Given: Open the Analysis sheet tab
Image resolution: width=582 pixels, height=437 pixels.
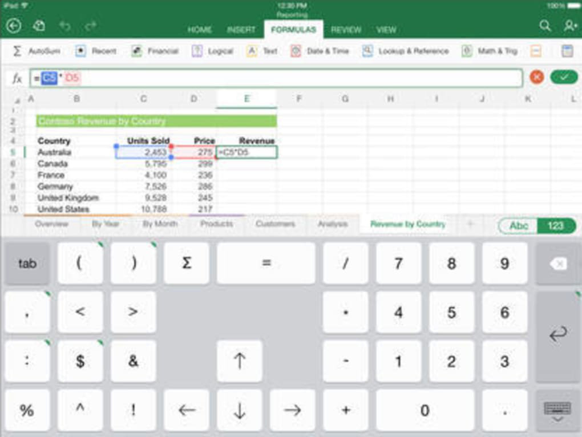Looking at the screenshot, I should (332, 224).
